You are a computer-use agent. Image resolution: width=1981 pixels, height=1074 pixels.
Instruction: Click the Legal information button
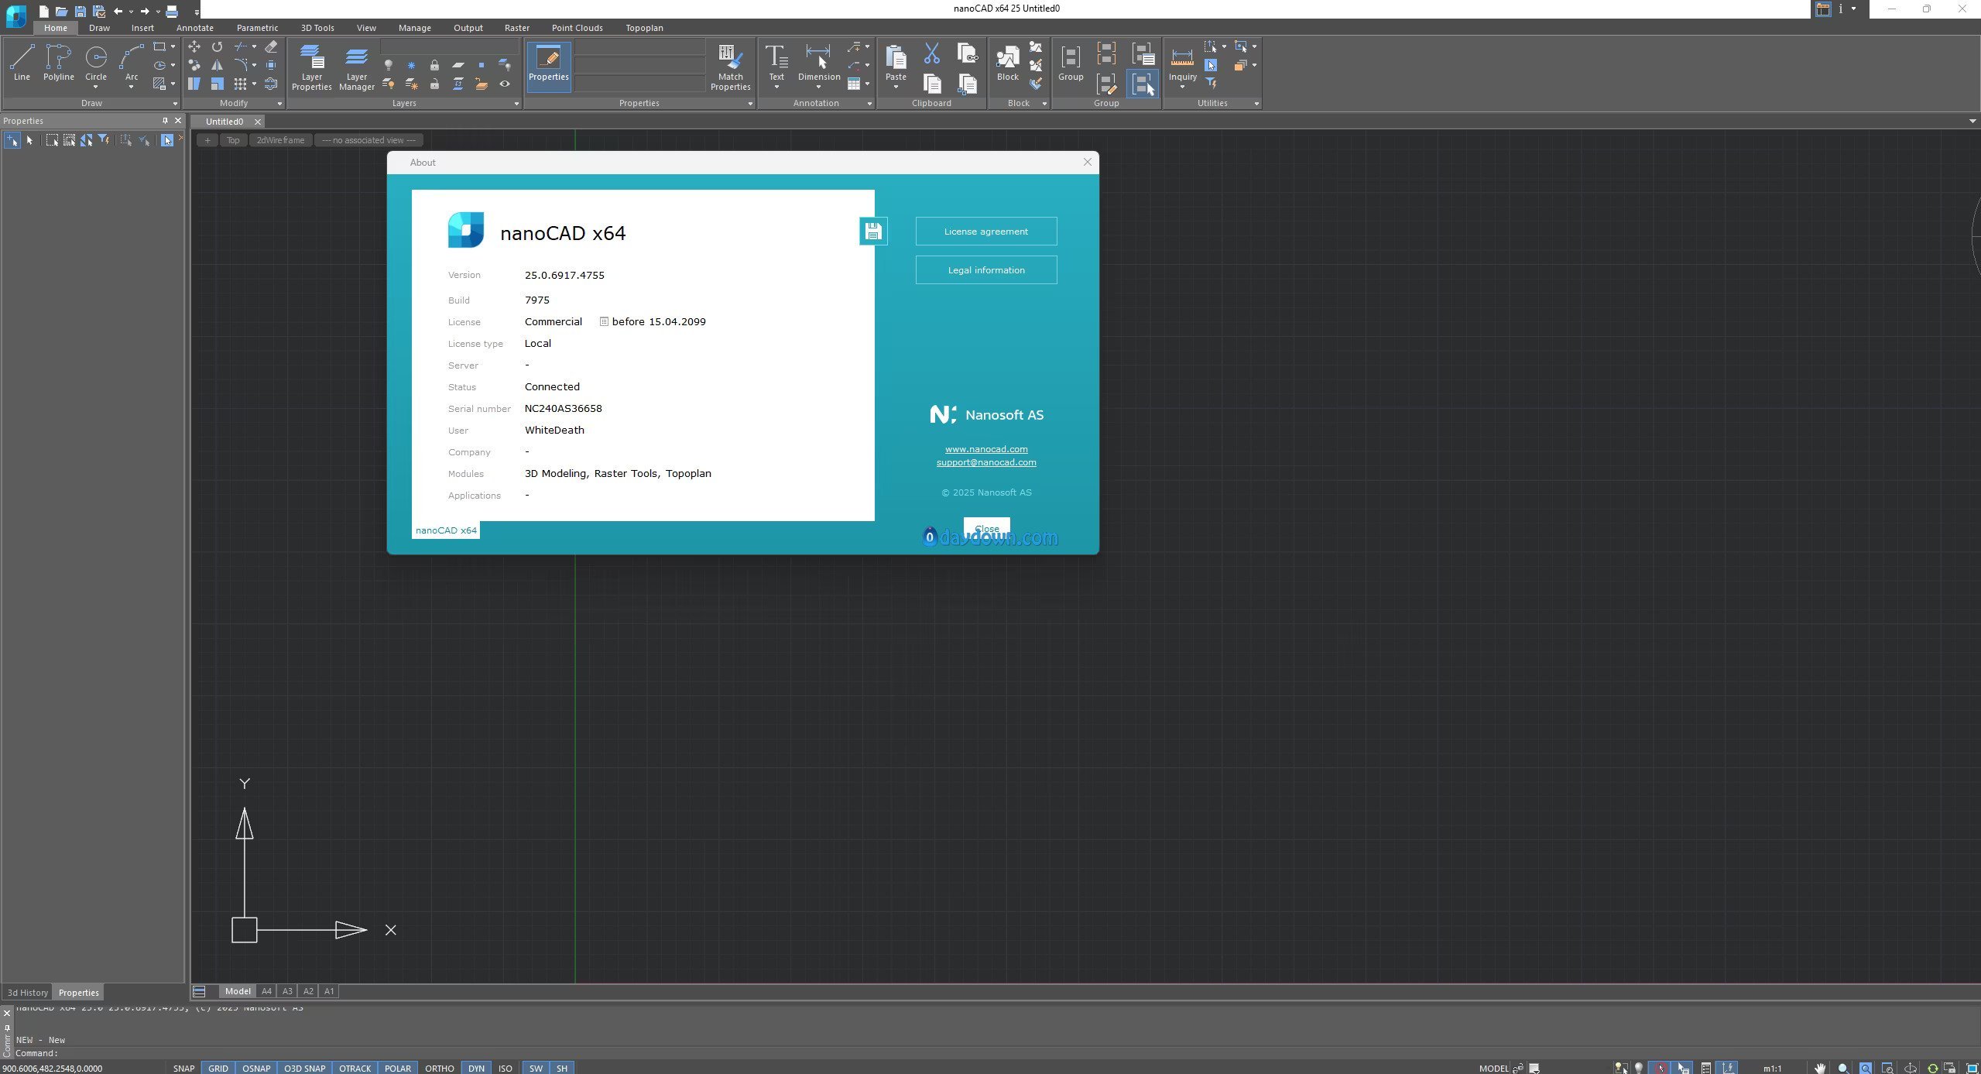(985, 270)
